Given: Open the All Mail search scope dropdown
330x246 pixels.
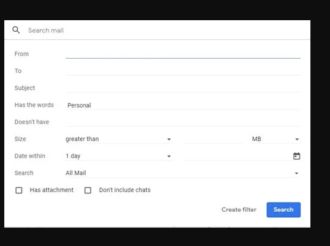Looking at the screenshot, I should point(183,173).
